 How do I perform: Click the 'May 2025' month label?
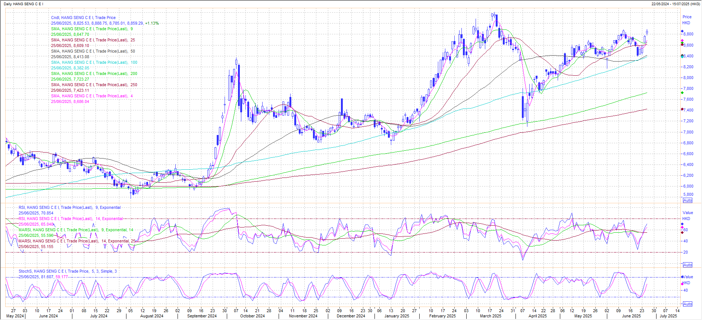coord(583,316)
